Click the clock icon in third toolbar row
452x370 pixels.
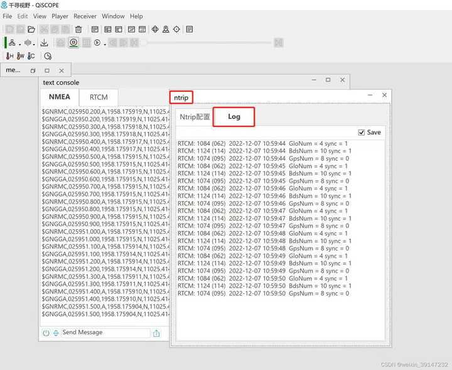[x=48, y=57]
